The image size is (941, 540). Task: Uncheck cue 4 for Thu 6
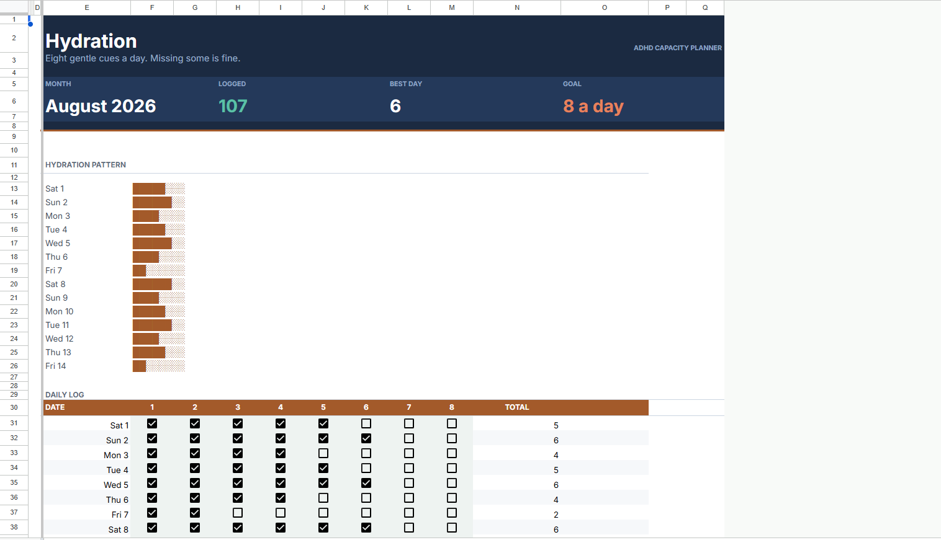pos(281,498)
